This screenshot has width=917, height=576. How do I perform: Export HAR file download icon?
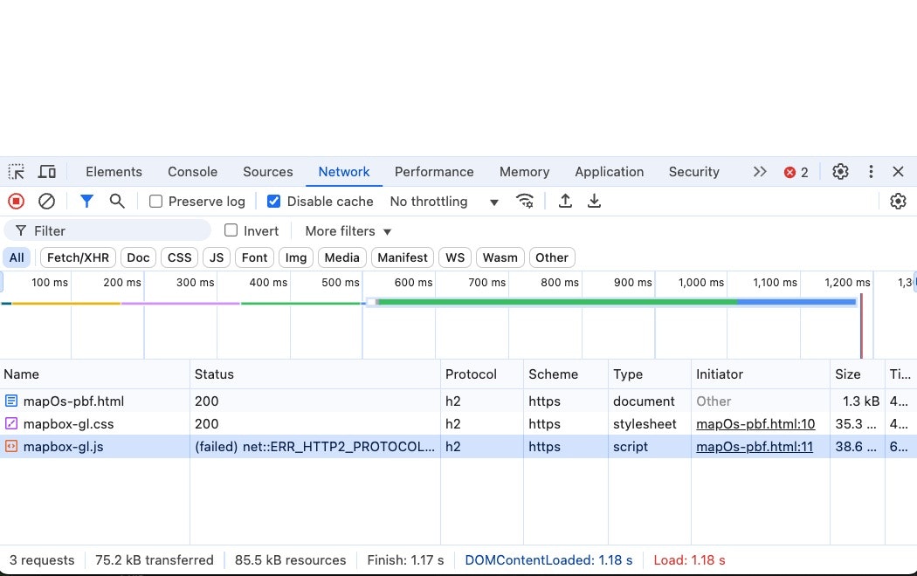pyautogui.click(x=594, y=202)
